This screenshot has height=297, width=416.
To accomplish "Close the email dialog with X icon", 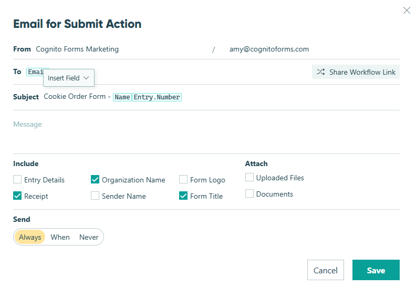I will tap(407, 11).
